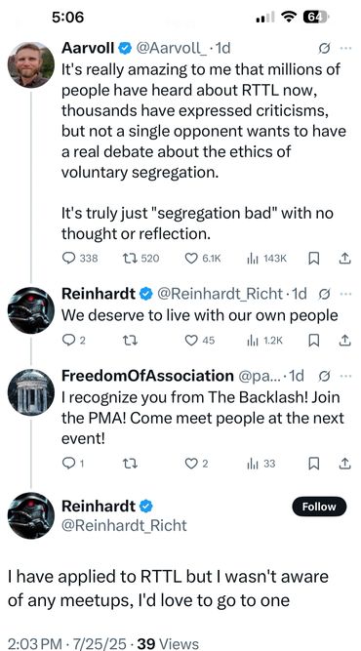Share FreedomOfAssociation's post

click(345, 464)
